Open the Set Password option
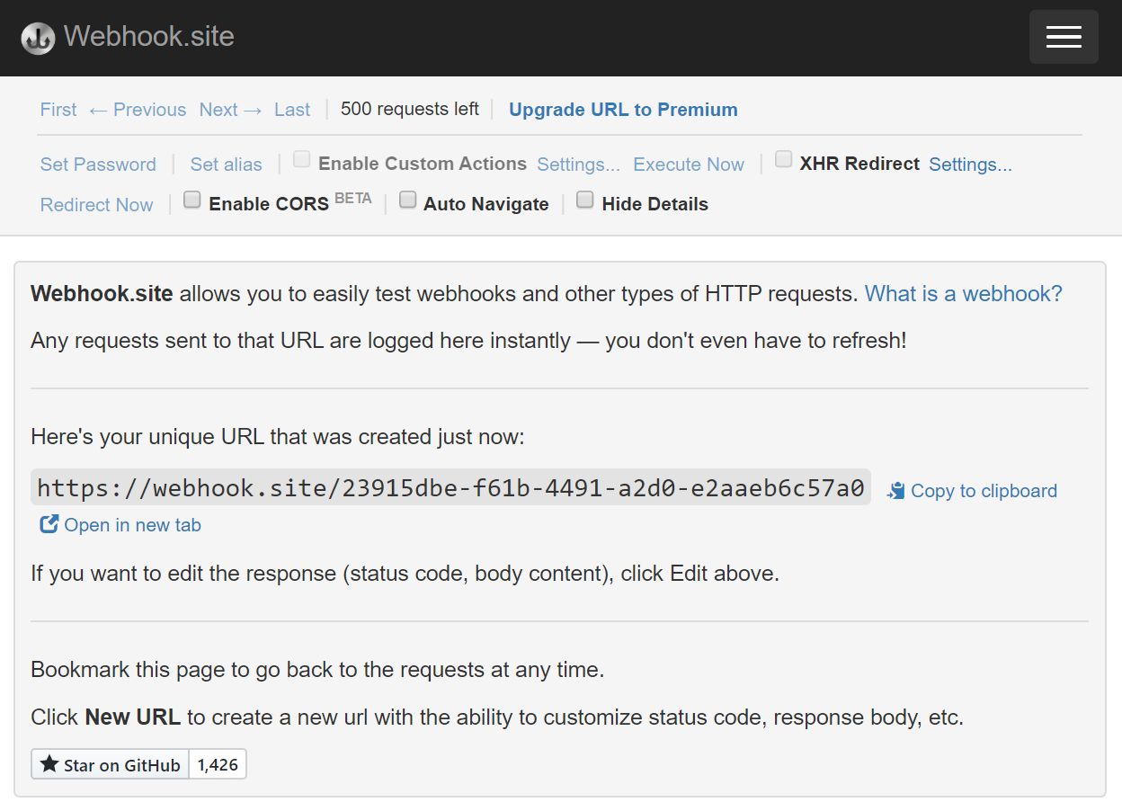The height and width of the screenshot is (811, 1122). (98, 165)
